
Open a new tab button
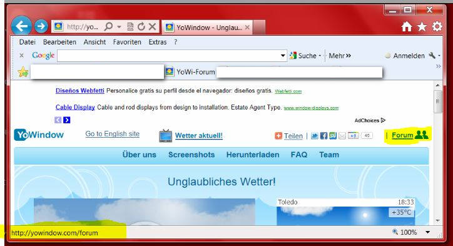tap(259, 28)
